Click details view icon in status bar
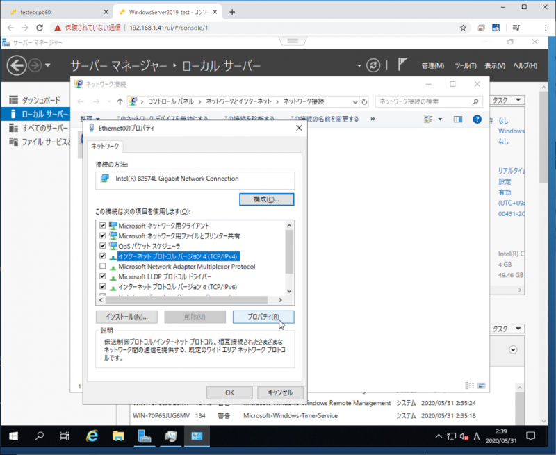Image resolution: width=556 pixels, height=455 pixels. pos(470,386)
